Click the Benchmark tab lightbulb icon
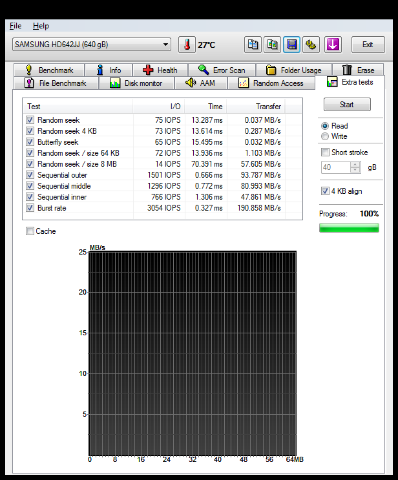Image resolution: width=398 pixels, height=480 pixels. click(29, 70)
